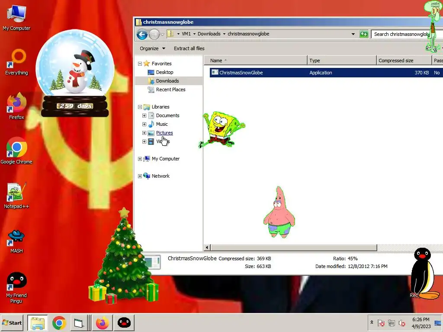The width and height of the screenshot is (443, 332).
Task: Sort by Compressed size column header
Action: [x=404, y=61]
